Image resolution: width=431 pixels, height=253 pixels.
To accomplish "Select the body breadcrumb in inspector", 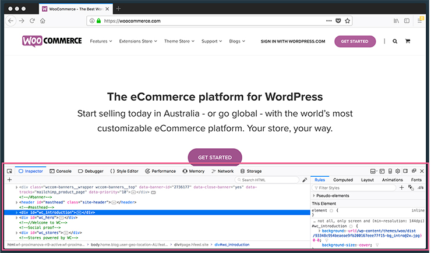I will click(x=129, y=244).
